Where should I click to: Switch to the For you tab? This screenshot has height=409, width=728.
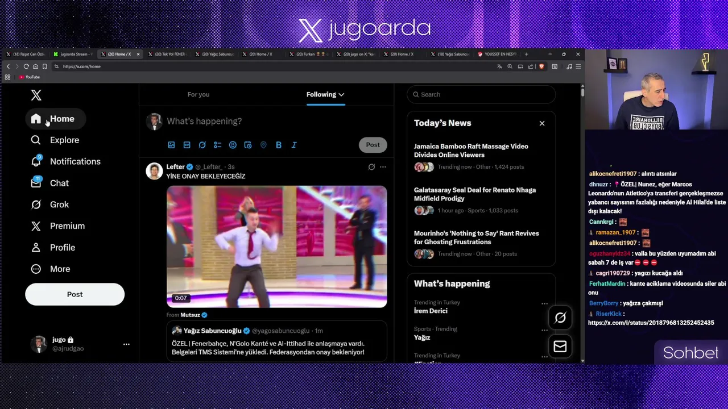198,94
